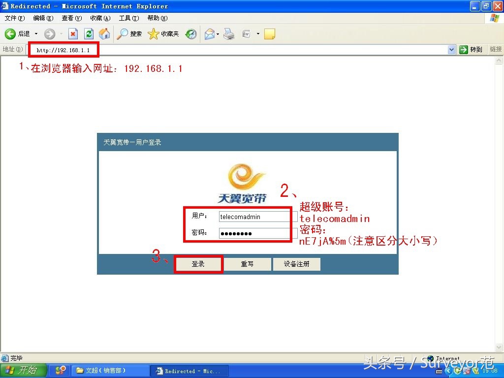The image size is (504, 378).
Task: Expand the Mail icon dropdown arrow
Action: 218,34
